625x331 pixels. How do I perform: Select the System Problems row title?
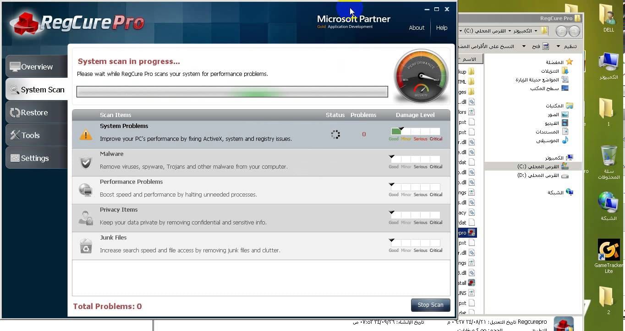click(124, 126)
